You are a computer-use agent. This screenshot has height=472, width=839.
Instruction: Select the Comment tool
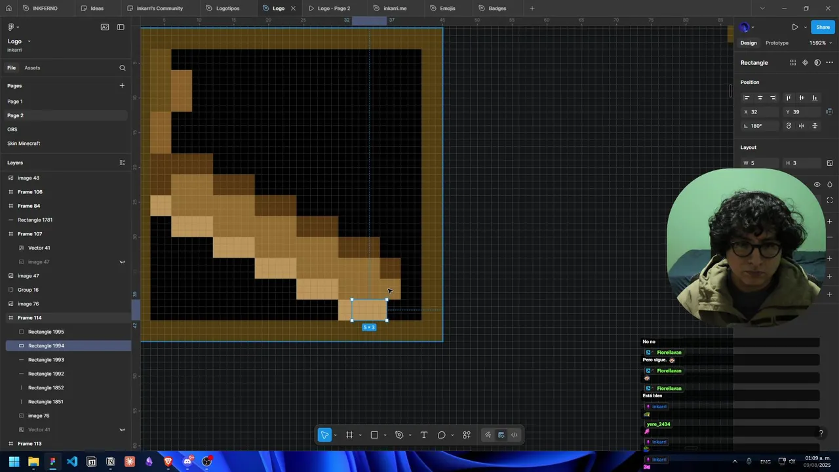442,435
